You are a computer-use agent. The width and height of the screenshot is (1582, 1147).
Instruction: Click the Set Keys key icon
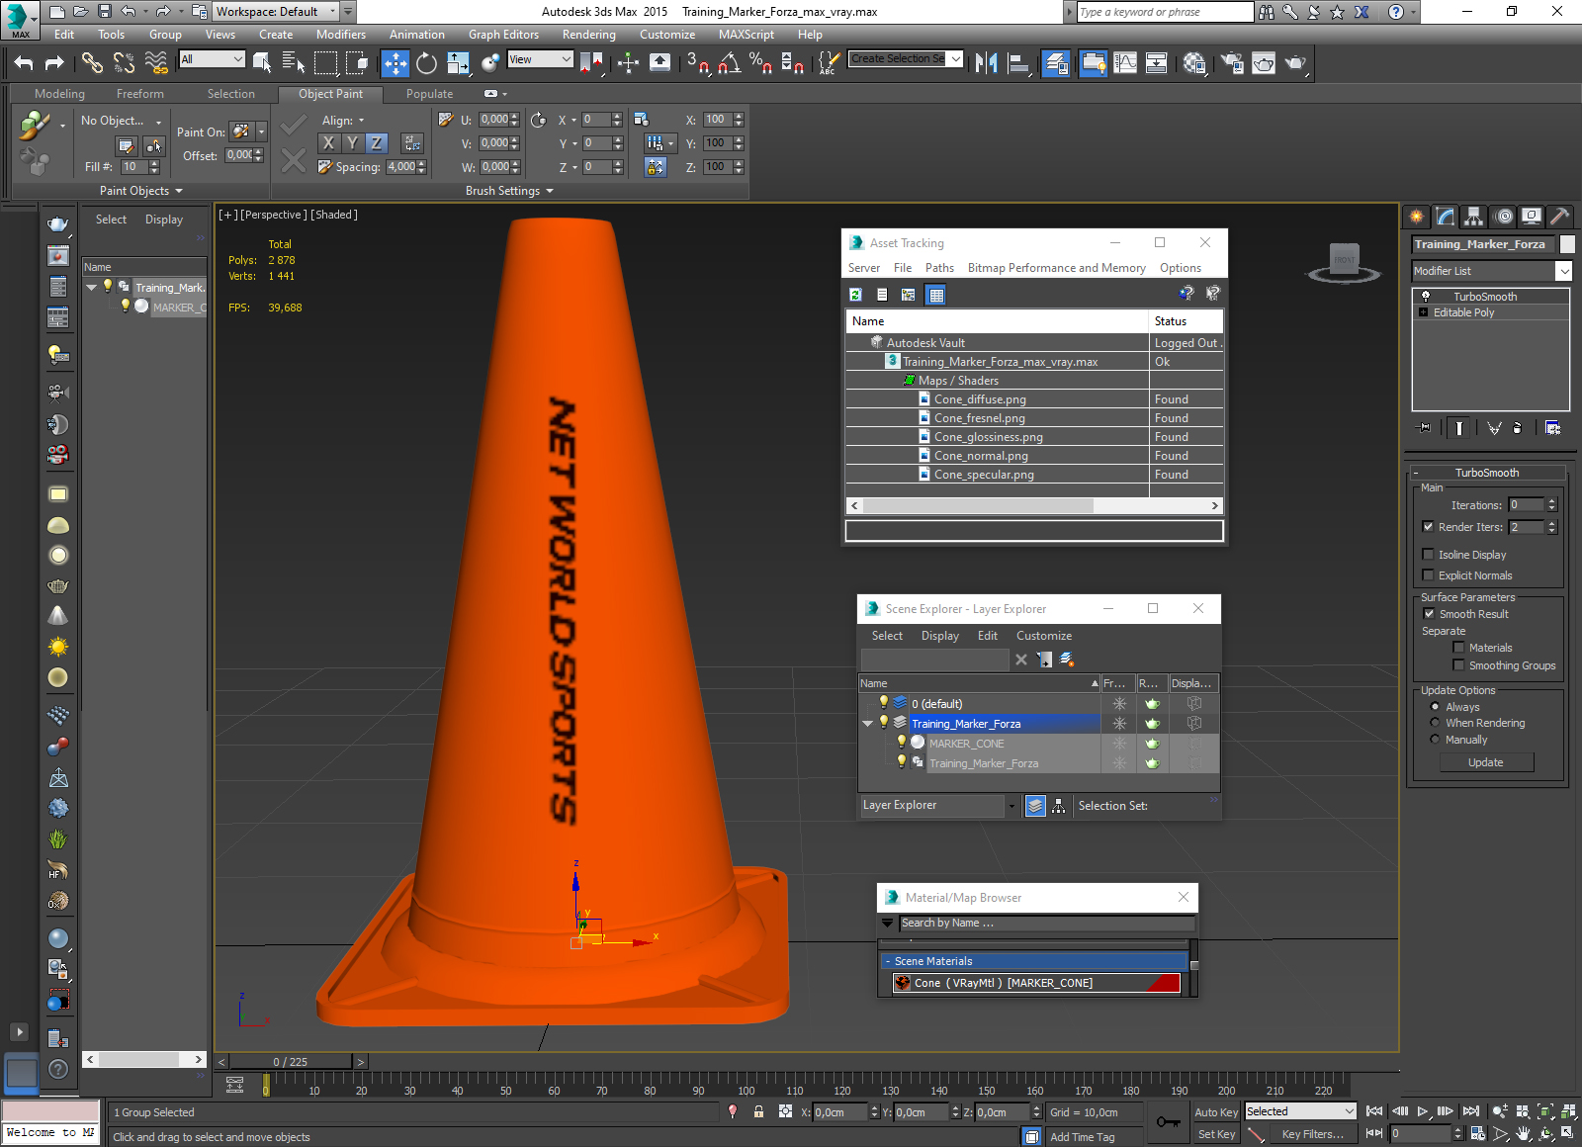click(x=1168, y=1122)
